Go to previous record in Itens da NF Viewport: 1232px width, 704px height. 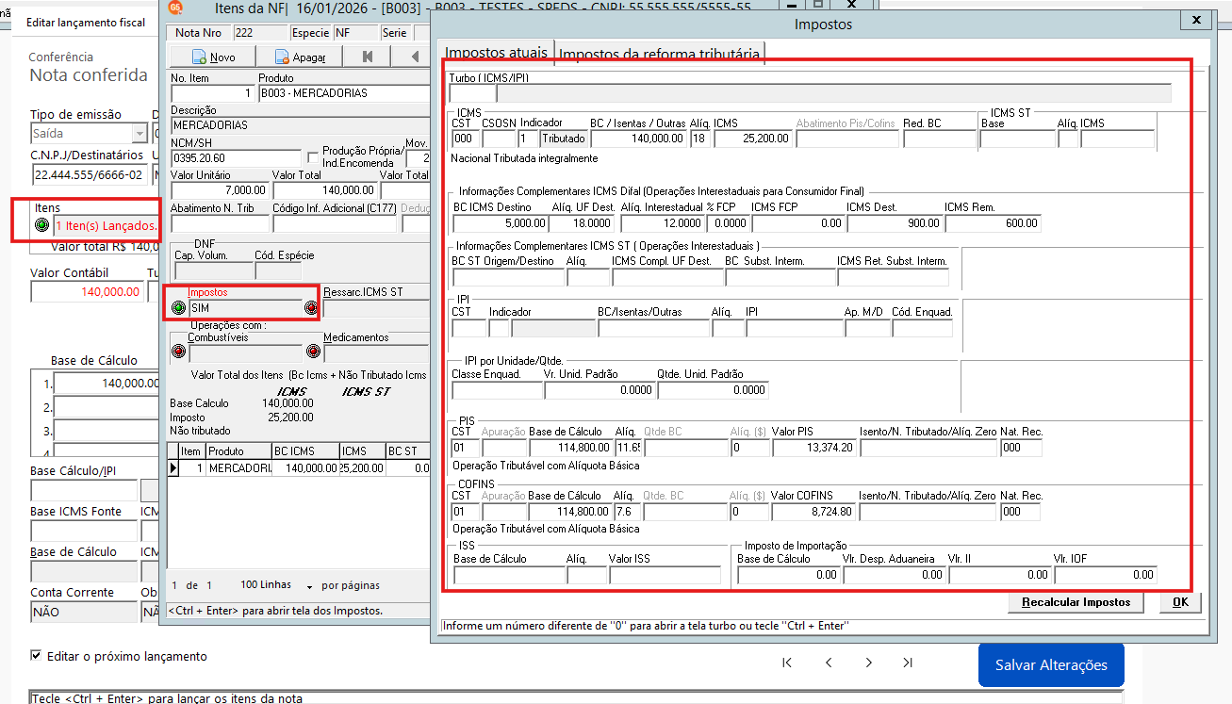pyautogui.click(x=412, y=57)
